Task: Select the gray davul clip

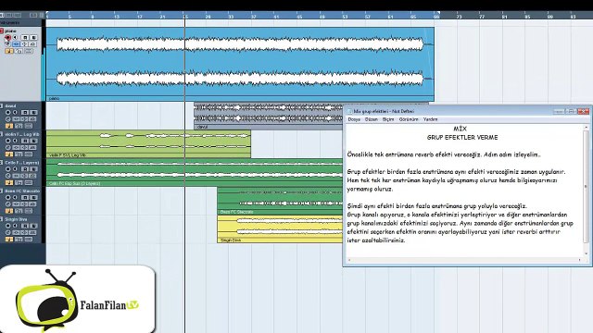Action: click(x=269, y=116)
